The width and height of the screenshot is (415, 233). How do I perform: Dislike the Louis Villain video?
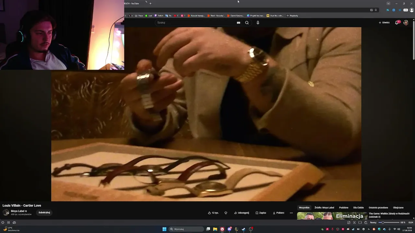(226, 213)
